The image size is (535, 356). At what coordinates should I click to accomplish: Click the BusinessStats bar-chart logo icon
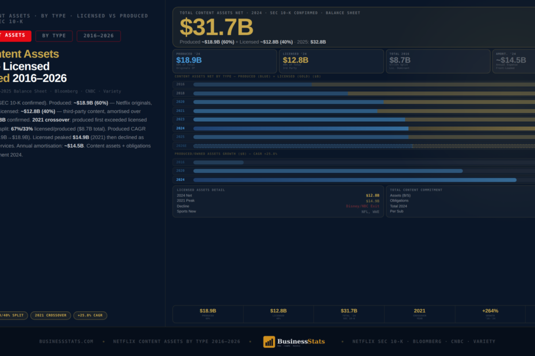point(269,342)
